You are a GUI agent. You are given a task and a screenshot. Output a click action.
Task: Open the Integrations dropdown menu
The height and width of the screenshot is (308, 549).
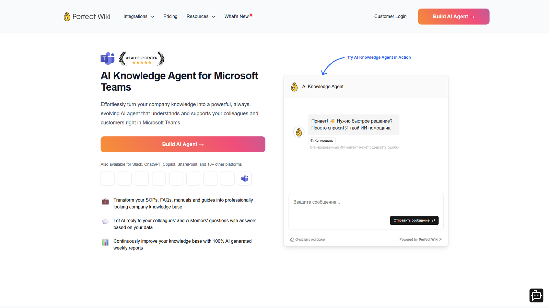pyautogui.click(x=139, y=16)
